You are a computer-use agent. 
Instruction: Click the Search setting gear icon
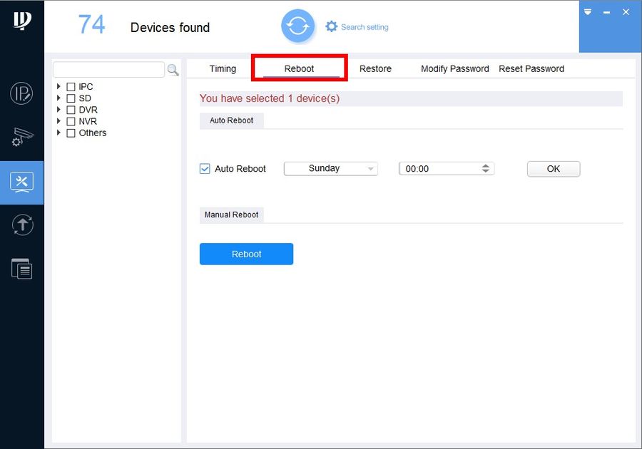click(x=331, y=26)
